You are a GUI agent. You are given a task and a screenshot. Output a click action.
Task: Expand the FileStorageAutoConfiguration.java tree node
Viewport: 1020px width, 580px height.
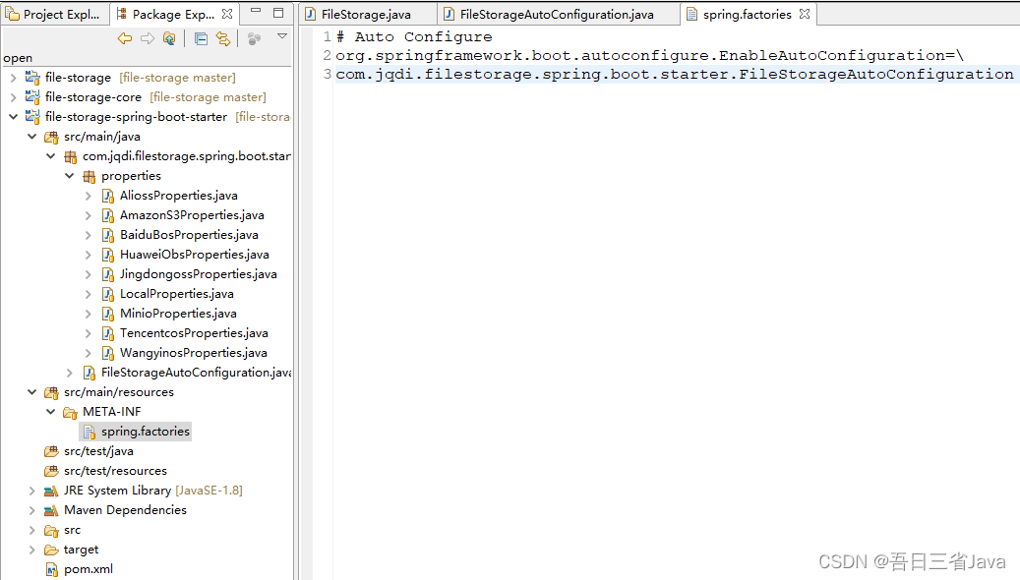tap(70, 372)
